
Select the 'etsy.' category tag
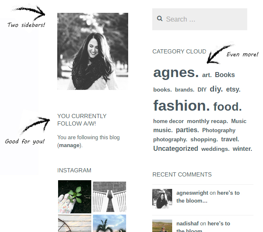click(x=233, y=89)
